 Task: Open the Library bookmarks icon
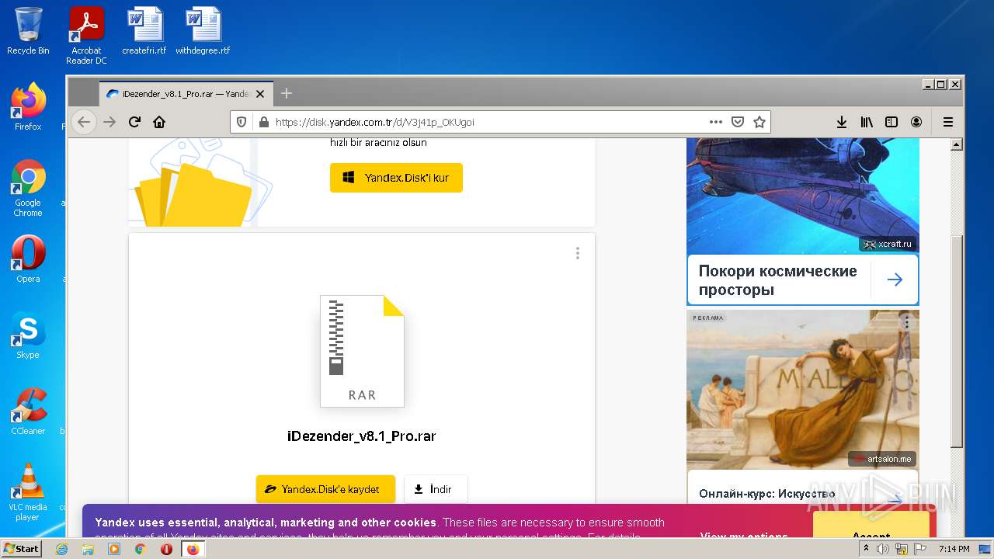[867, 122]
